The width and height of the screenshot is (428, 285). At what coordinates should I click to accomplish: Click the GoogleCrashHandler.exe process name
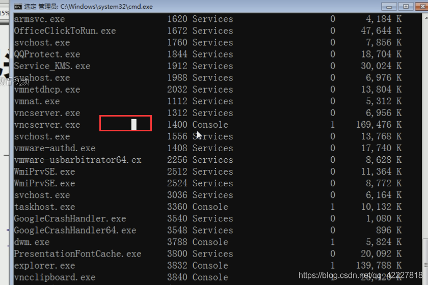coord(70,218)
